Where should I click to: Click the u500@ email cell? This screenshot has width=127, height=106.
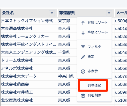coord(121,21)
